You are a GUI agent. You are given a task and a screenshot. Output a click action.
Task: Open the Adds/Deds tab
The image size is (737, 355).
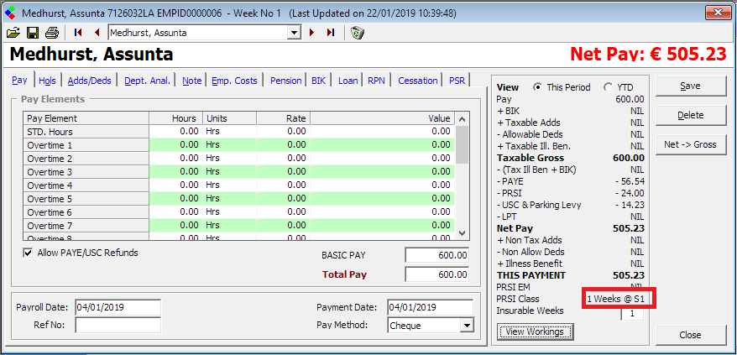coord(89,81)
